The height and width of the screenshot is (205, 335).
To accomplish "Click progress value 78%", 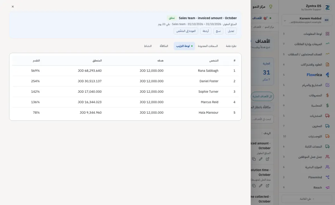I will click(36, 113).
